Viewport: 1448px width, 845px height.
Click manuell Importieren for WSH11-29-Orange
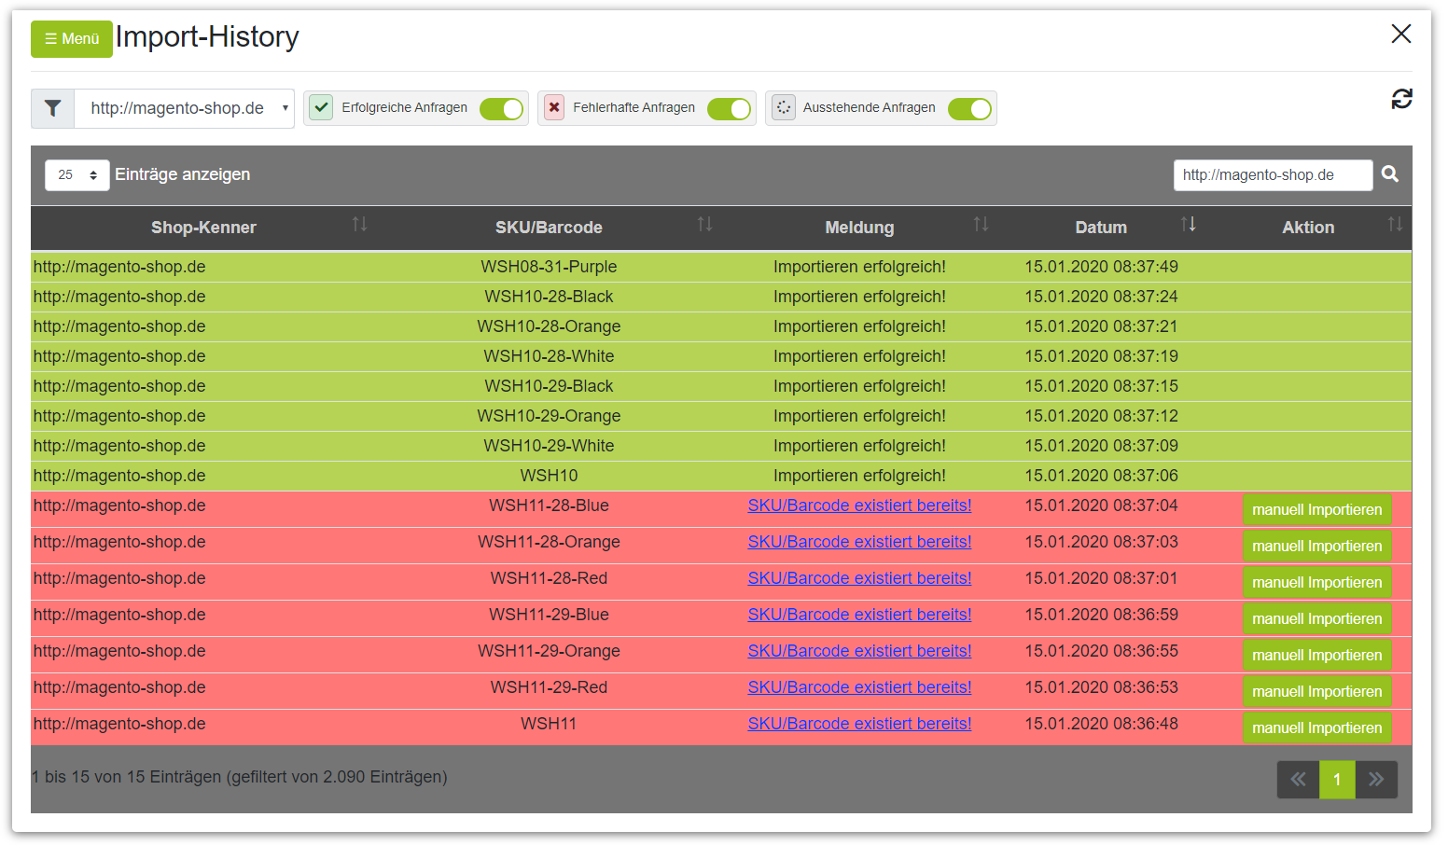tap(1316, 656)
